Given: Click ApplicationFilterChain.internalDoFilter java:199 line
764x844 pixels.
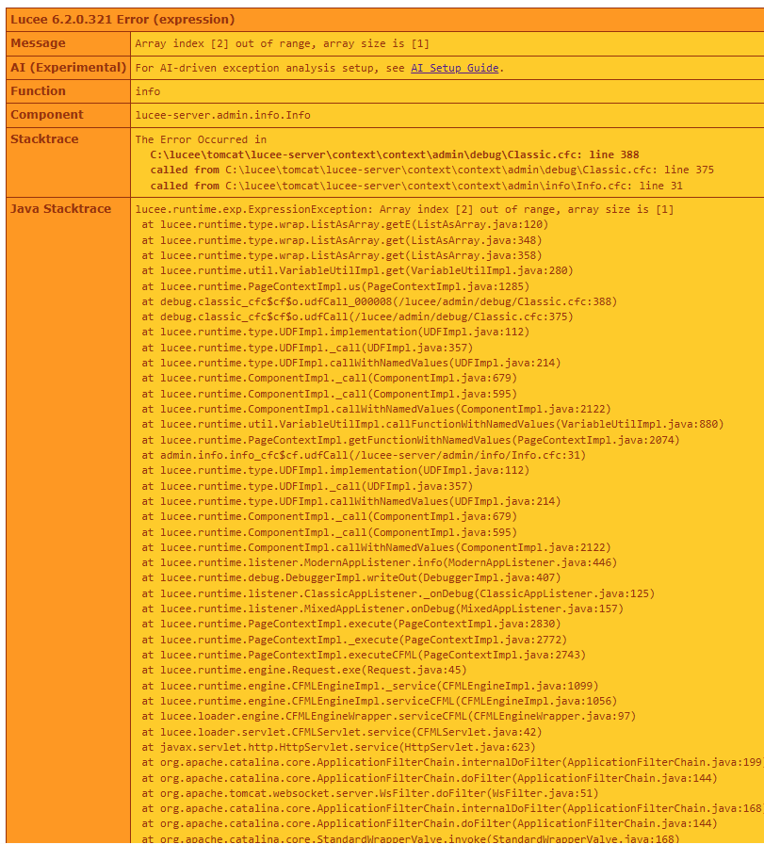Looking at the screenshot, I should [x=453, y=762].
